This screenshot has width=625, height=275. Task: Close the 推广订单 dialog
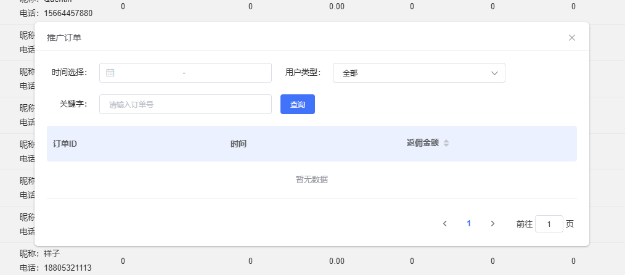tap(571, 38)
